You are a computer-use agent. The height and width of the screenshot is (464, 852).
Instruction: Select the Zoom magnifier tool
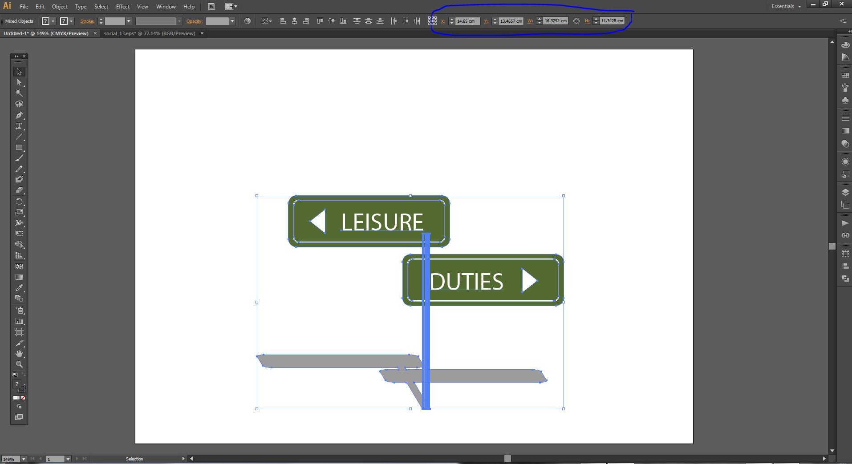[19, 364]
